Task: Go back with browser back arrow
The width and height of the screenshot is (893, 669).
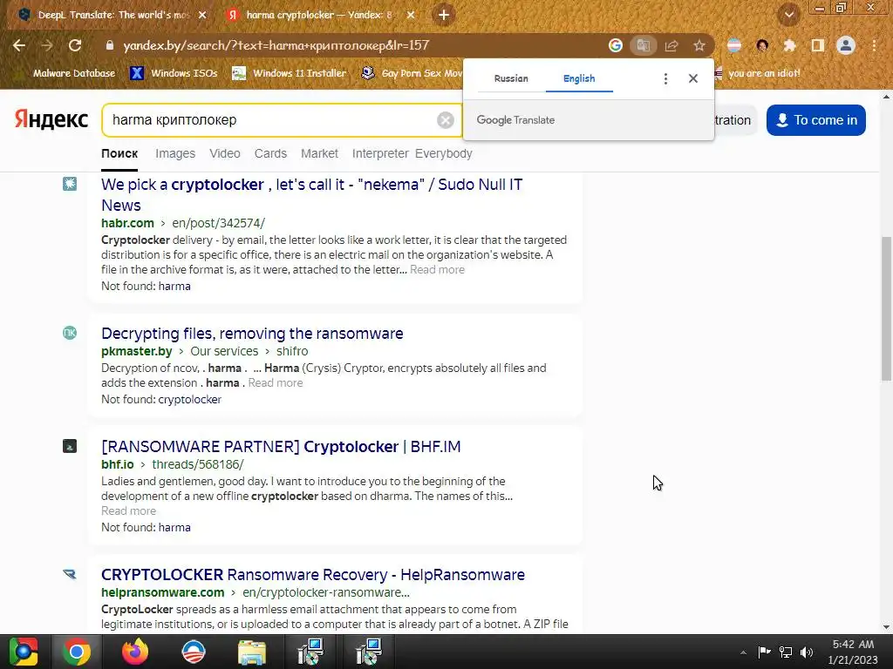Action: pos(19,45)
